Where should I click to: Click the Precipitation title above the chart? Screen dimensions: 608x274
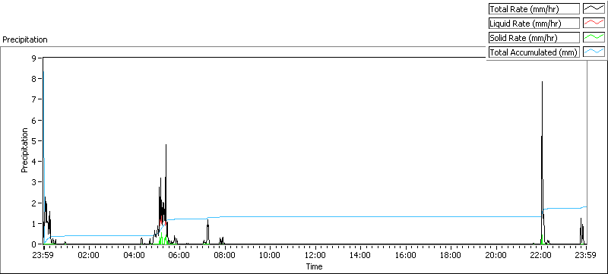pos(25,39)
